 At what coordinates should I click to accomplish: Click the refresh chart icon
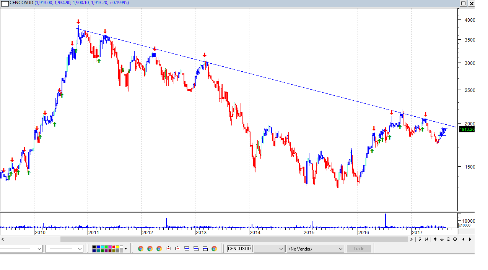click(x=420, y=239)
